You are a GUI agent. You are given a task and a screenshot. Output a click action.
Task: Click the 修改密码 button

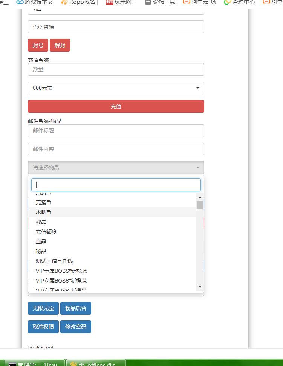[75, 327]
